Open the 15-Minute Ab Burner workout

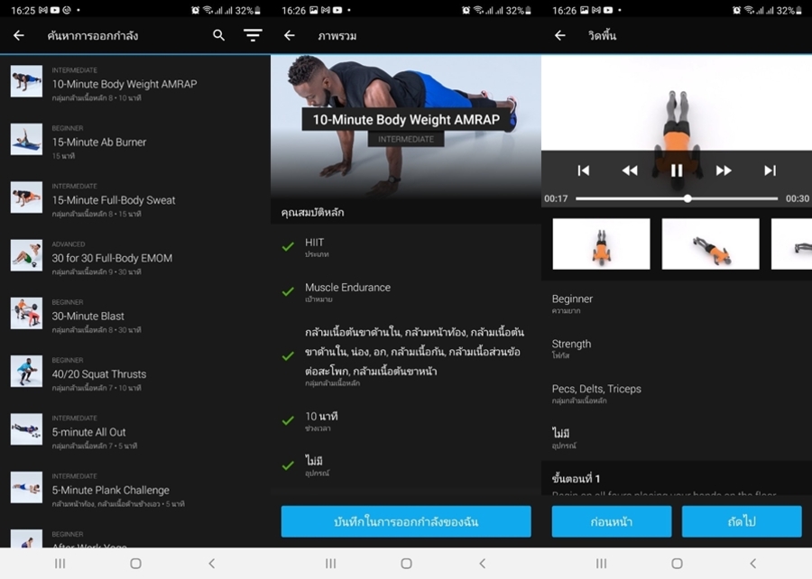pyautogui.click(x=99, y=142)
